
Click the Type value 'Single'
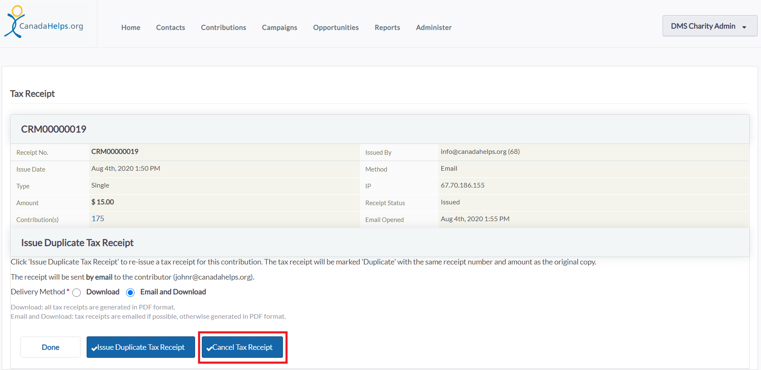(100, 185)
